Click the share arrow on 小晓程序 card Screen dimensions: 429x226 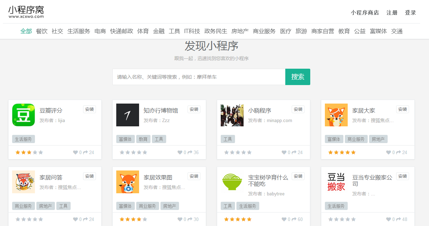coord(294,152)
